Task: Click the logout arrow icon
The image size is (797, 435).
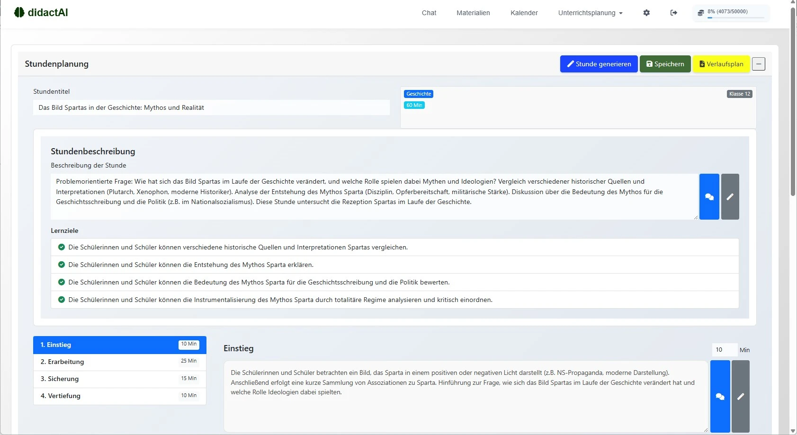Action: 674,13
